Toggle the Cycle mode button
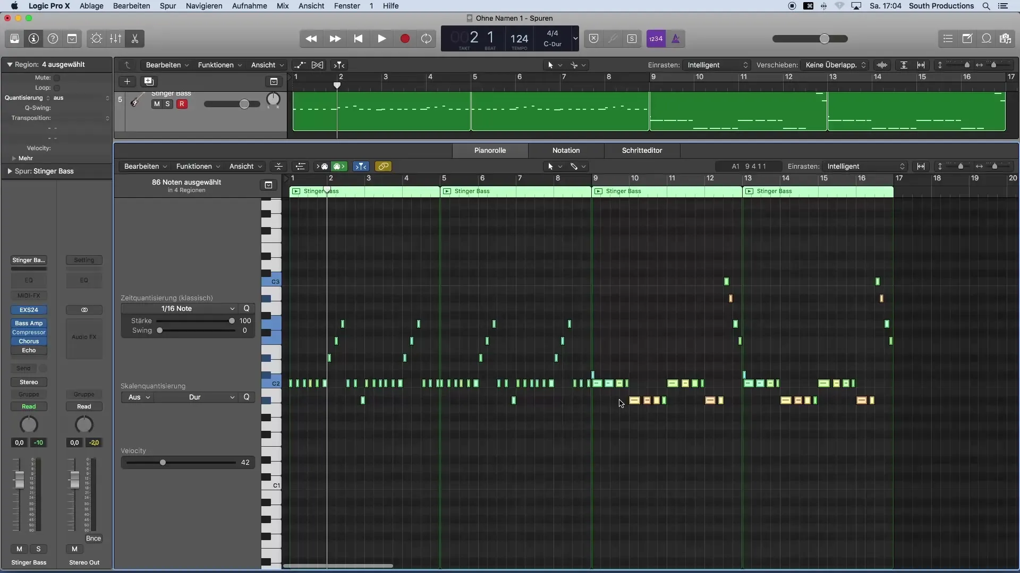The image size is (1020, 573). point(427,39)
